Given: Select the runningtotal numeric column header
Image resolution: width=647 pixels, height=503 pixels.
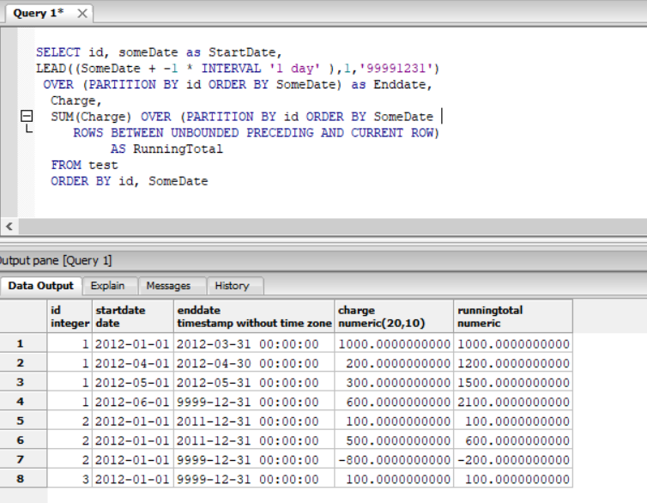Looking at the screenshot, I should click(x=513, y=317).
